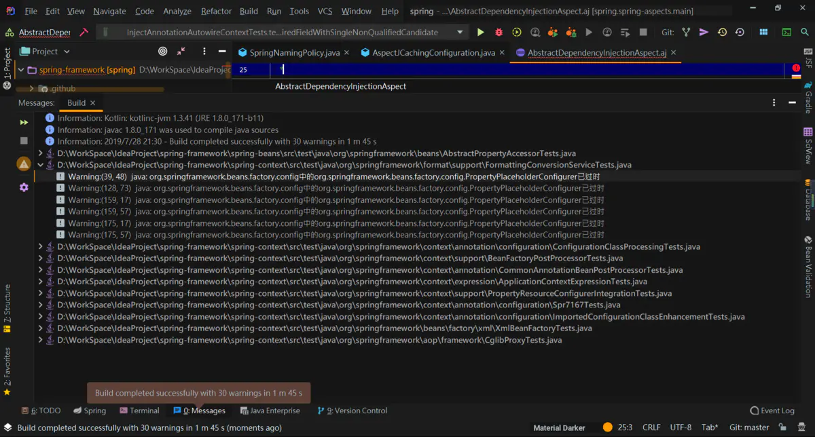This screenshot has width=815, height=437.
Task: Click the gray stop square in main toolbar
Action: 643,32
